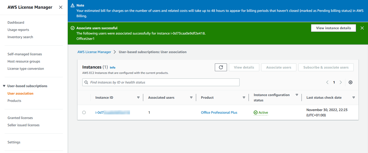Screen dimensions: 368x153
Task: Click the Associated users column header
Action: (161, 98)
